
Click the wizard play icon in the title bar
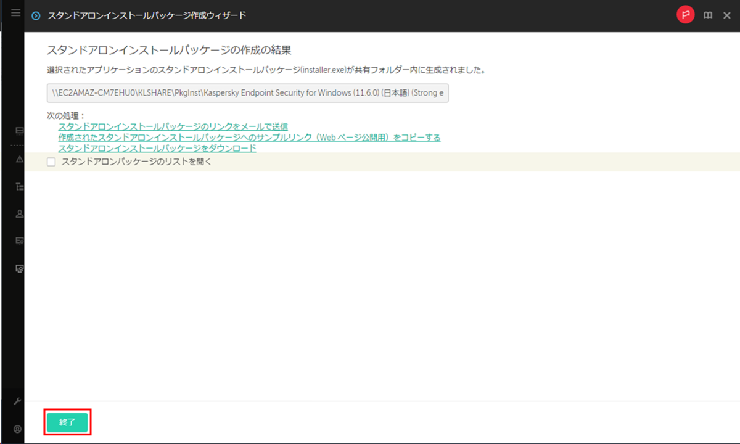(36, 15)
